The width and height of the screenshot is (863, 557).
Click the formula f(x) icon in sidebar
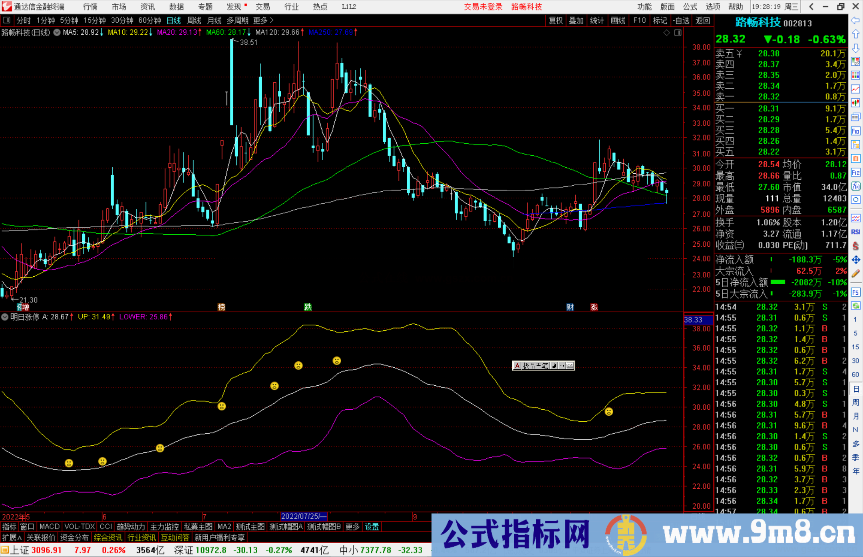(x=856, y=186)
